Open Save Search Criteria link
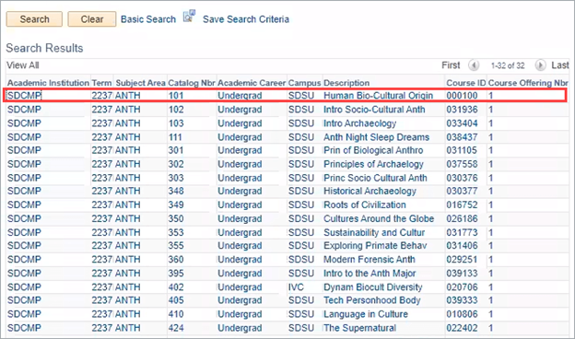Screen dimensions: 575x339 point(246,19)
